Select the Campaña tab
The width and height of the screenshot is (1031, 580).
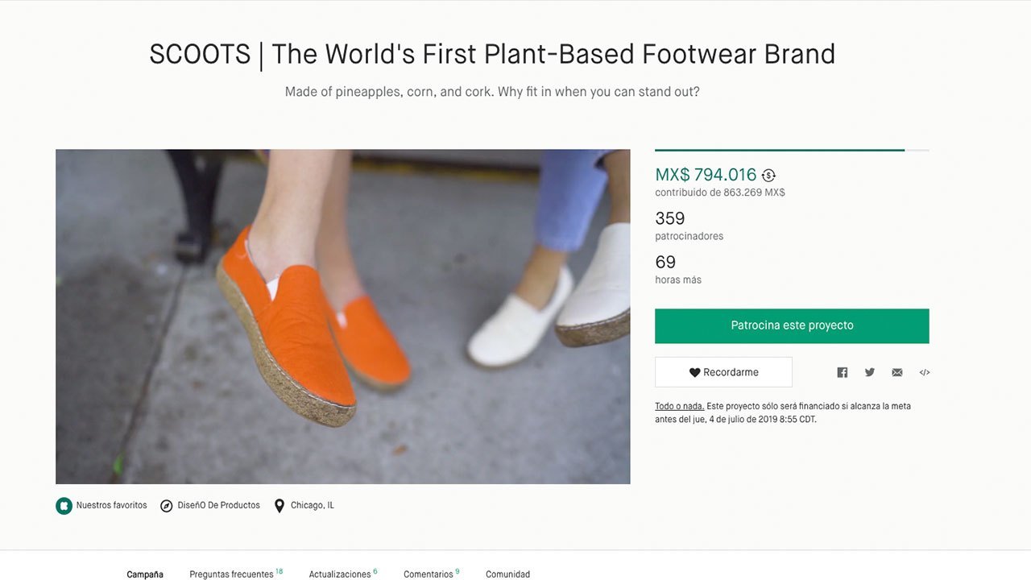click(x=145, y=574)
